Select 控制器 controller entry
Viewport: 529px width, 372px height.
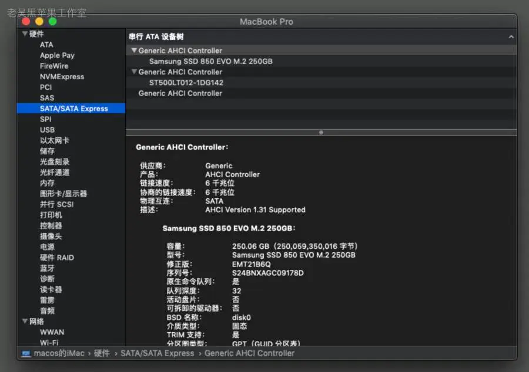pyautogui.click(x=51, y=225)
